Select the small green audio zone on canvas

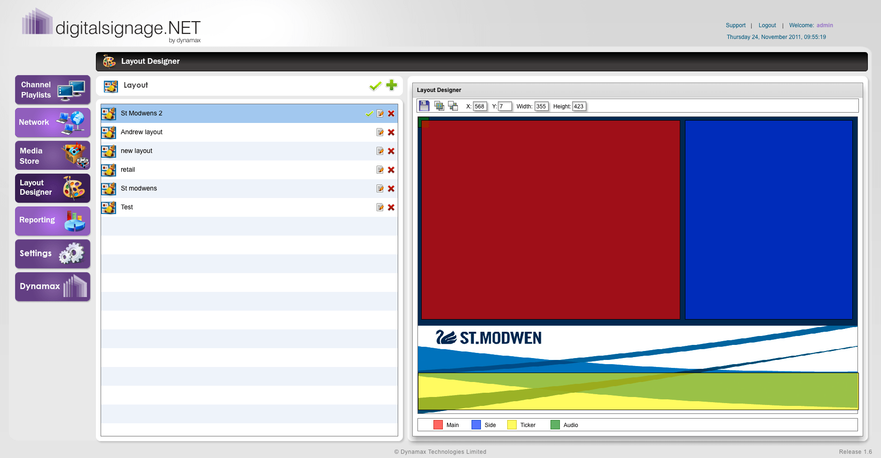coord(423,122)
